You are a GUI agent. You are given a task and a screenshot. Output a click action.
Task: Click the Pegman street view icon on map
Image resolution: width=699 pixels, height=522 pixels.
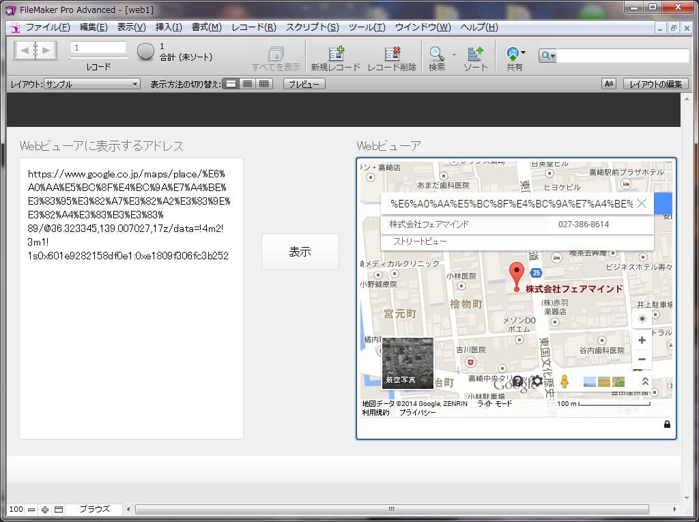(564, 381)
